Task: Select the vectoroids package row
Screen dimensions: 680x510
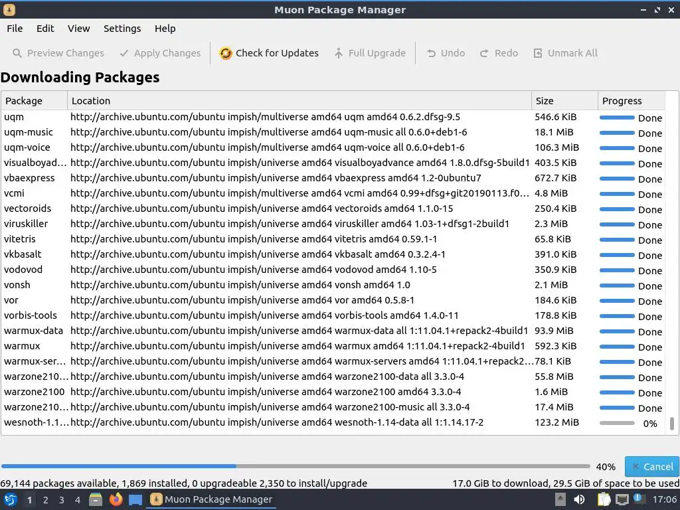Action: pos(333,209)
